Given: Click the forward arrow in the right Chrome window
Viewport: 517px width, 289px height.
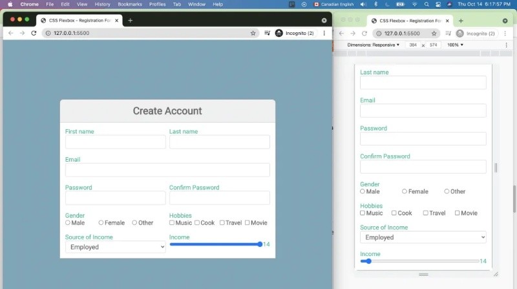Looking at the screenshot, I should click(353, 34).
